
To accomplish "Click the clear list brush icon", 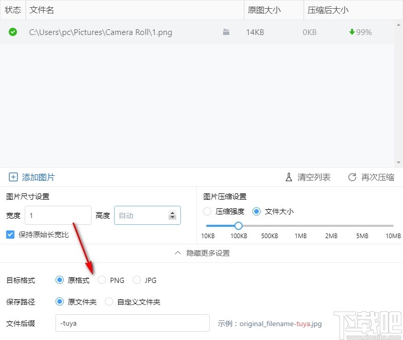I will pyautogui.click(x=289, y=177).
